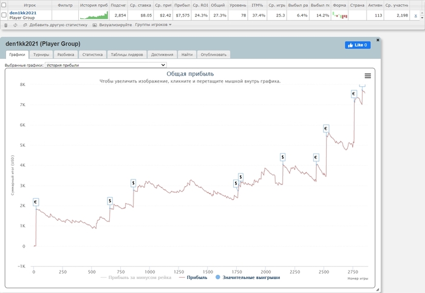
Task: Sort by the Ср. ставка column header
Action: click(140, 5)
